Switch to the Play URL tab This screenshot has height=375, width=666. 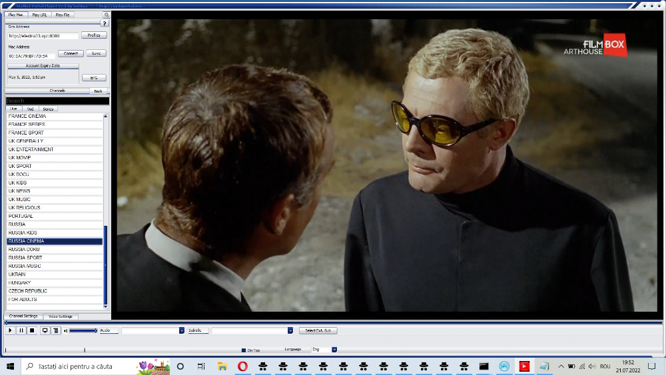click(39, 15)
